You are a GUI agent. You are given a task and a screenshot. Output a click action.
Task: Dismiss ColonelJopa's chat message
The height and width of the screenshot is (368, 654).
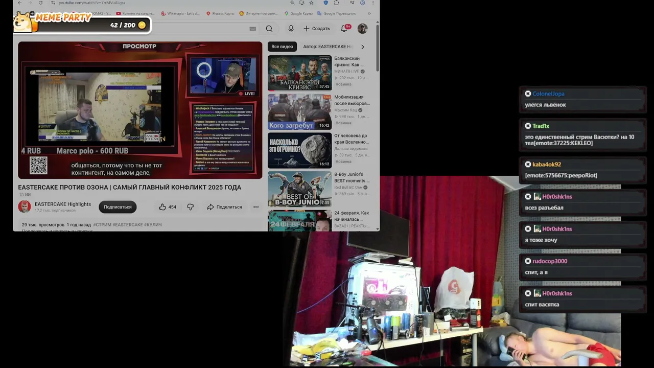528,94
